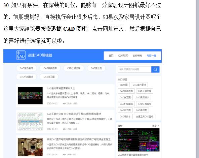This screenshot has height=158, width=199.
Task: Click the CAD练习图 tag under 热门标签
Action: (x=141, y=110)
